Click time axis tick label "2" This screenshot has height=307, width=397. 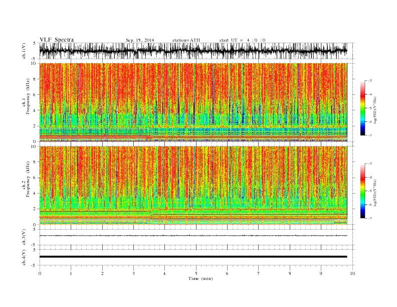[102, 273]
